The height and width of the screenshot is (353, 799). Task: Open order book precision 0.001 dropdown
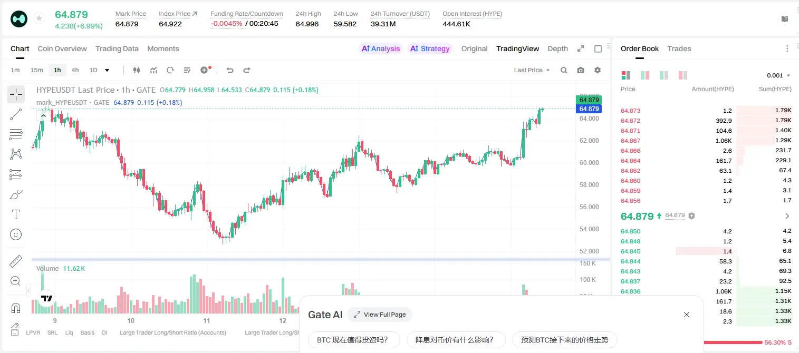[x=778, y=75]
